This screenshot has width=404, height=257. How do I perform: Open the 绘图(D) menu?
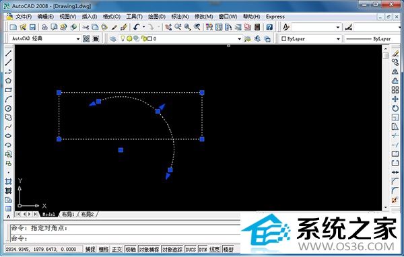click(x=157, y=16)
